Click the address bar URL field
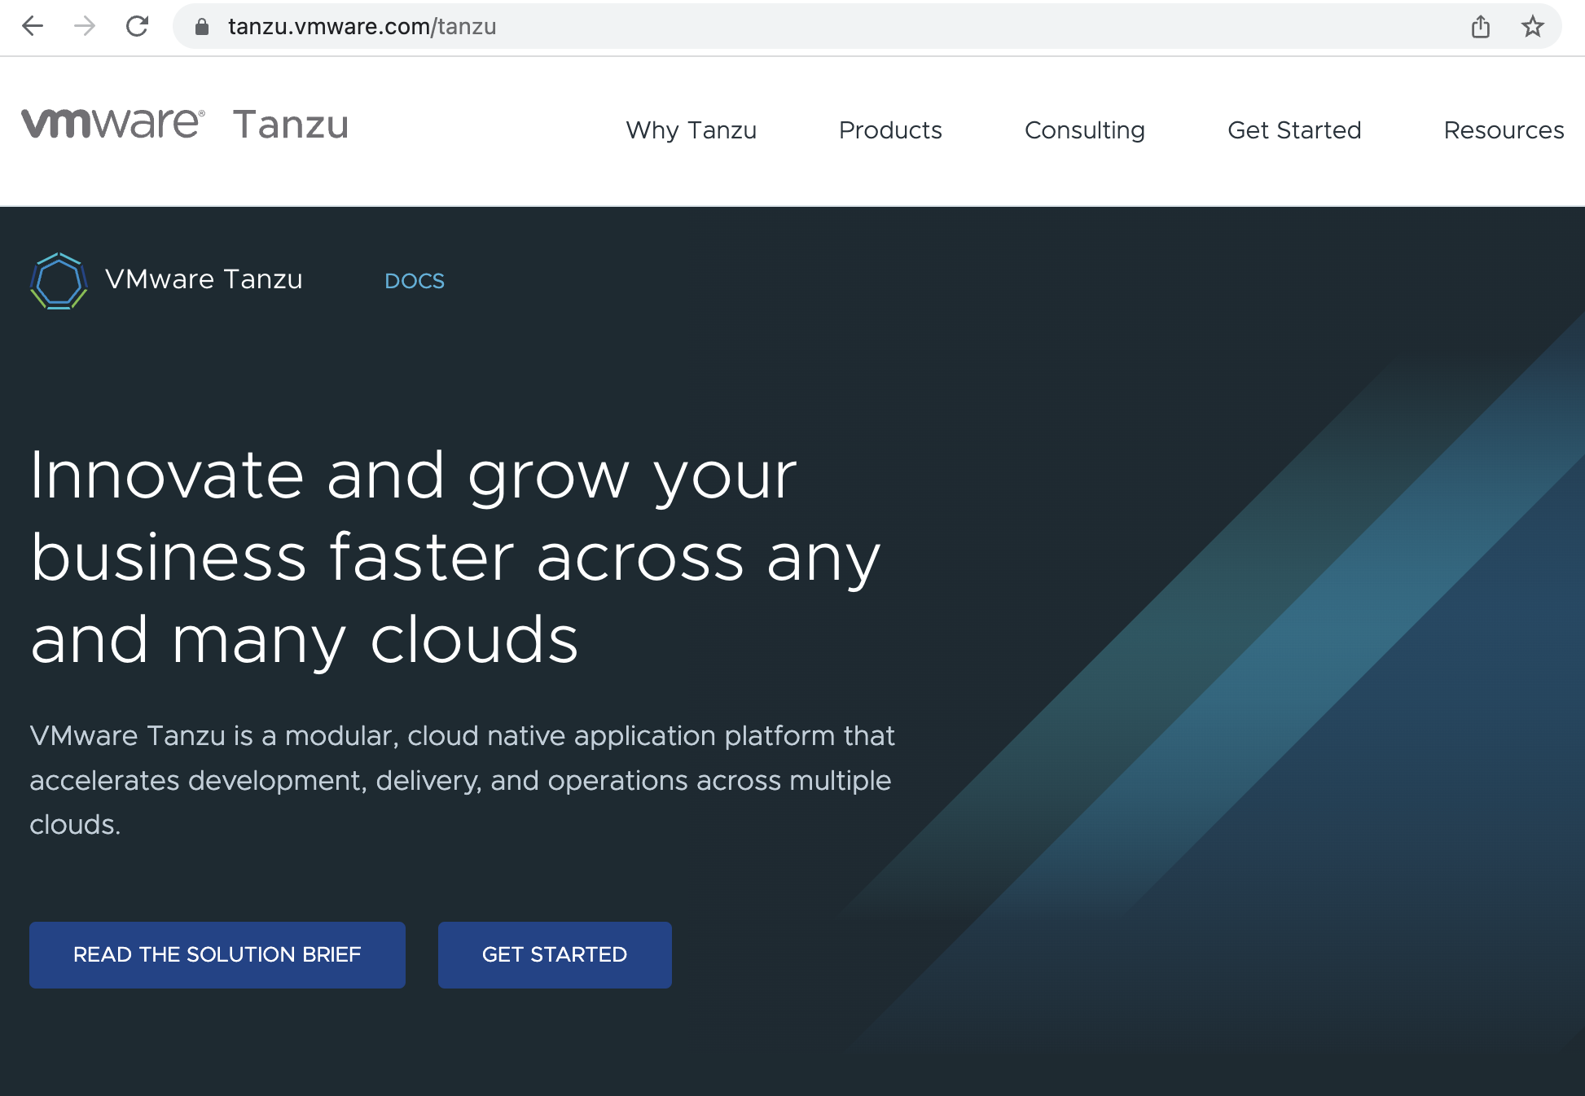This screenshot has height=1096, width=1585. pyautogui.click(x=733, y=27)
